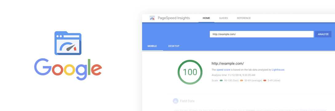This screenshot has height=111, width=335.
Task: Click the green 90-100 (fast) scale marker
Action: click(x=221, y=81)
